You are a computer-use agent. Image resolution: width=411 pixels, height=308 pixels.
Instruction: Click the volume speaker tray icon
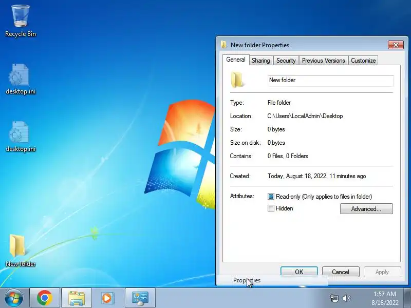[346, 298]
